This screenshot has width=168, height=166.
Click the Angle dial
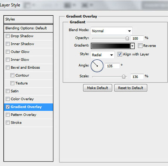(x=97, y=66)
